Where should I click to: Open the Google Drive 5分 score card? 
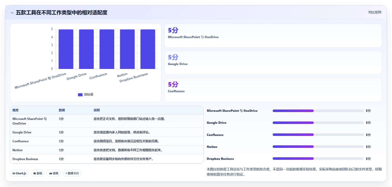(x=273, y=63)
